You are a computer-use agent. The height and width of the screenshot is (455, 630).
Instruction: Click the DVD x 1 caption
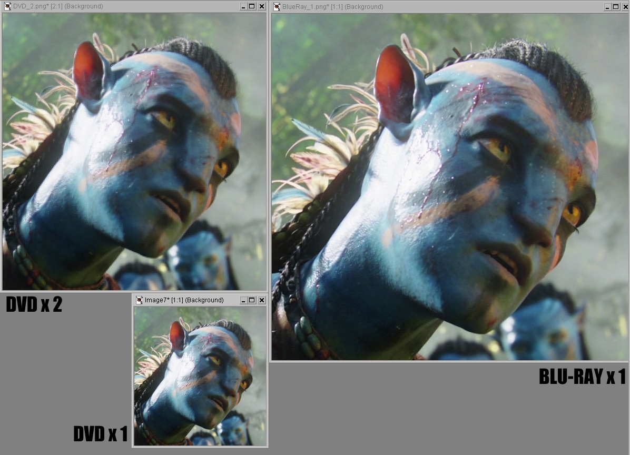(x=101, y=434)
